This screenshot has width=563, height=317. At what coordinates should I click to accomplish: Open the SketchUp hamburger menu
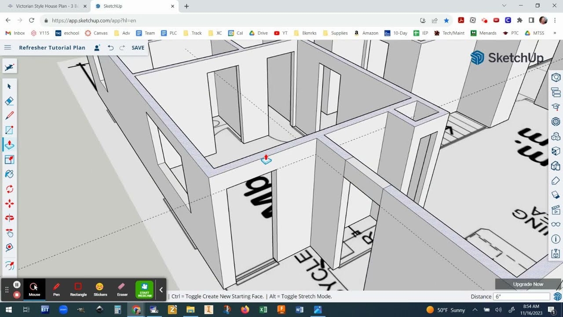[7, 48]
